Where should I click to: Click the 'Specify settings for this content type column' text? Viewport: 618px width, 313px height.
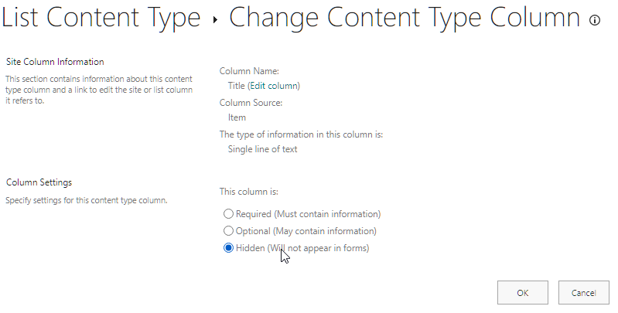87,200
